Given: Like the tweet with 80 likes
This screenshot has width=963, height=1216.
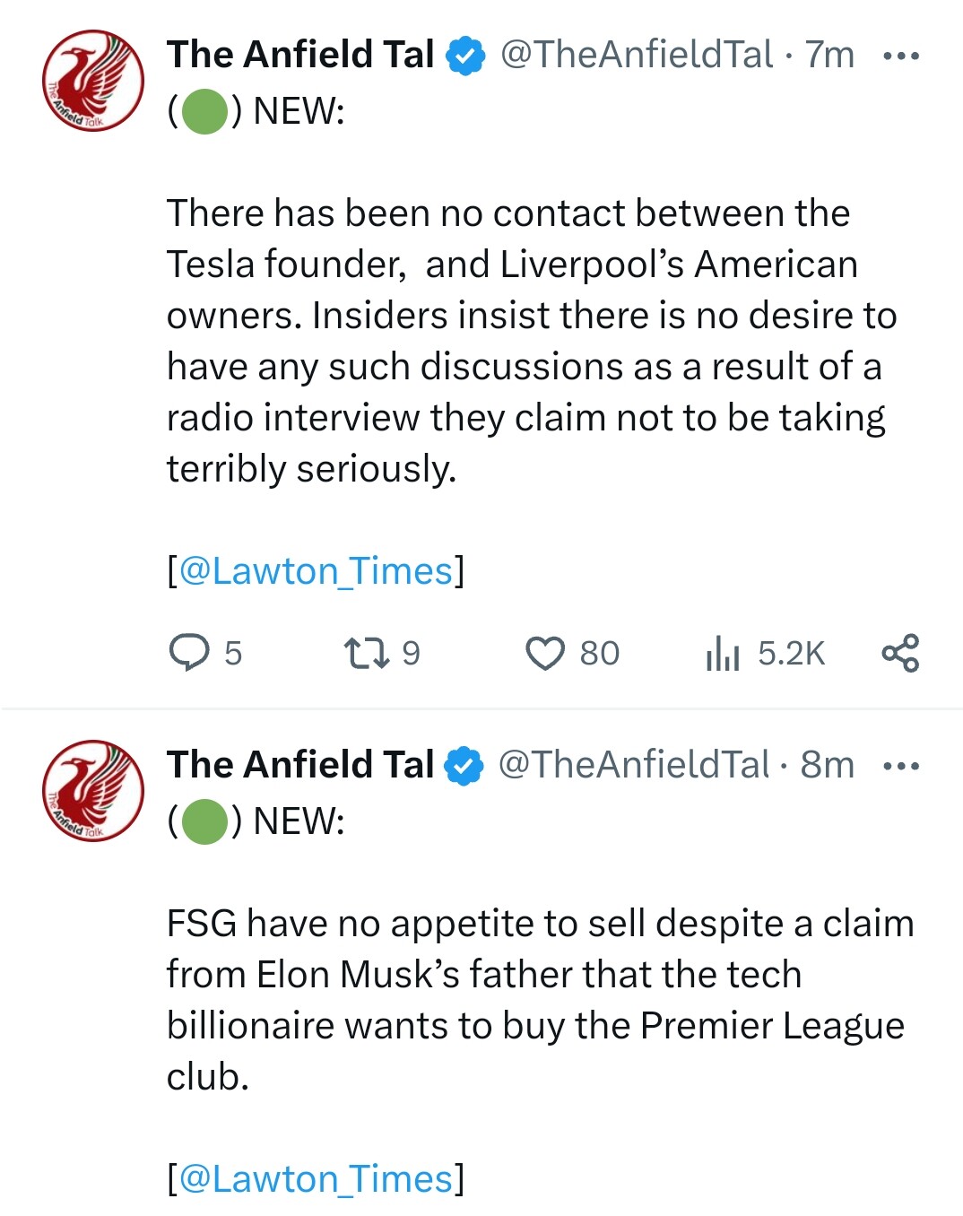Looking at the screenshot, I should (x=545, y=653).
